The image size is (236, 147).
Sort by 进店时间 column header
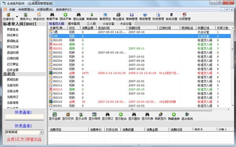point(112,28)
